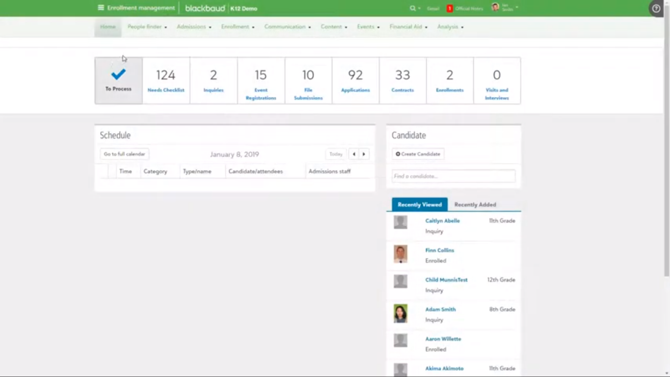The image size is (670, 377).
Task: Switch to the Recently Added tab
Action: pos(475,205)
